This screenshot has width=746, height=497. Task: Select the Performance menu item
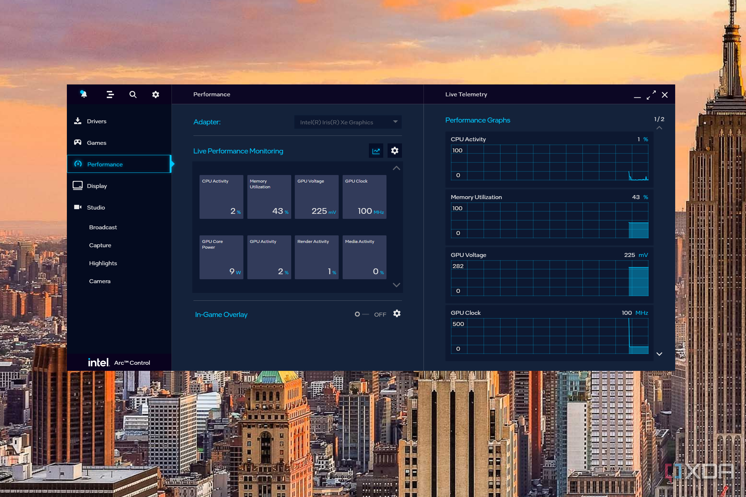click(119, 164)
